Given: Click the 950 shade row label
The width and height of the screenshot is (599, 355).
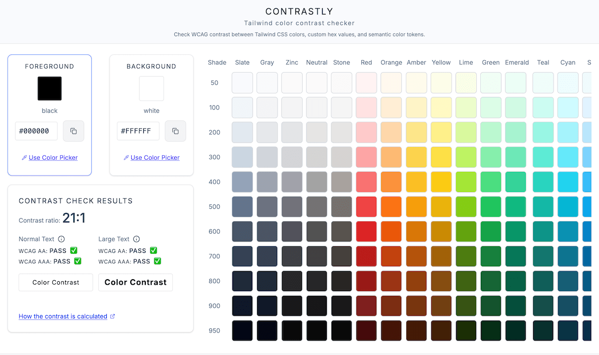Looking at the screenshot, I should [x=215, y=331].
